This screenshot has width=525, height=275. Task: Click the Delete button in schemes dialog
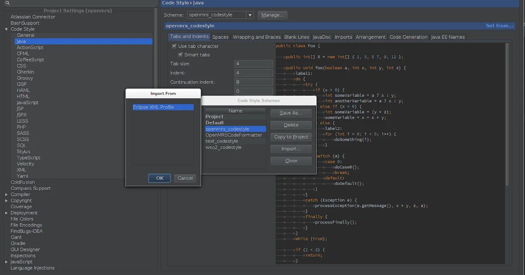click(x=291, y=125)
